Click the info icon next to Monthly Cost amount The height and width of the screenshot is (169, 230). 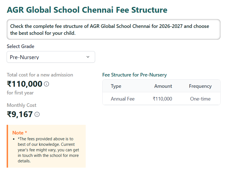[37, 114]
